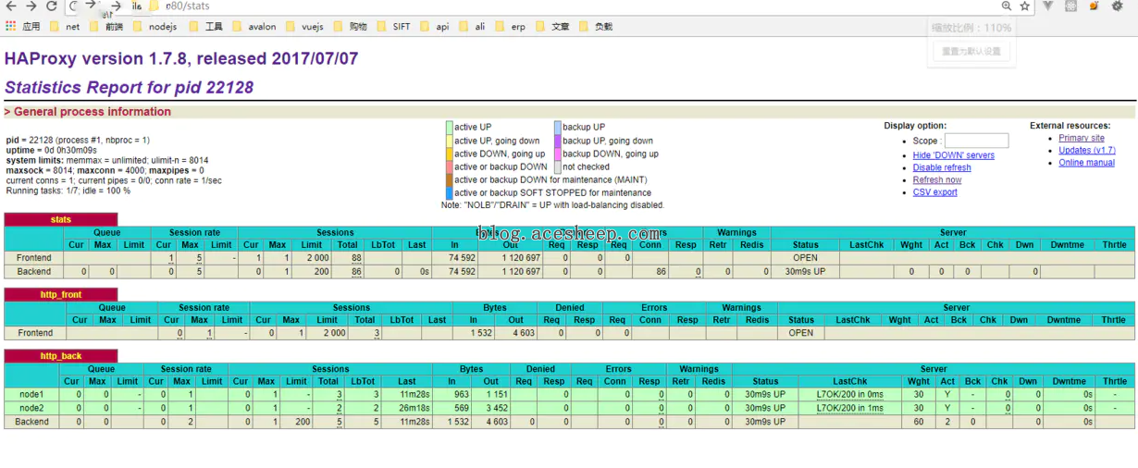The image size is (1138, 468).
Task: Click the browser back arrow
Action: pyautogui.click(x=10, y=6)
